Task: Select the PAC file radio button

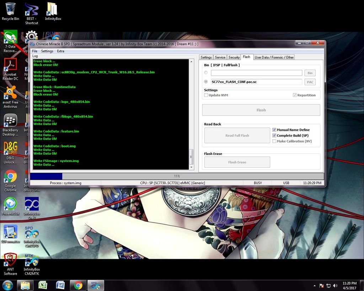Action: (x=206, y=82)
